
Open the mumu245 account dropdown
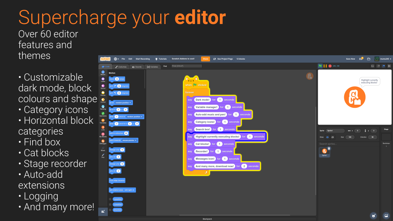tap(382, 59)
